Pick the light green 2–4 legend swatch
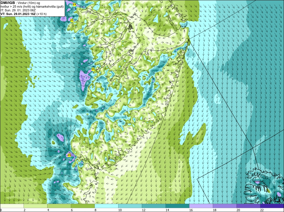The width and height of the screenshot is (284, 212). 35,206
